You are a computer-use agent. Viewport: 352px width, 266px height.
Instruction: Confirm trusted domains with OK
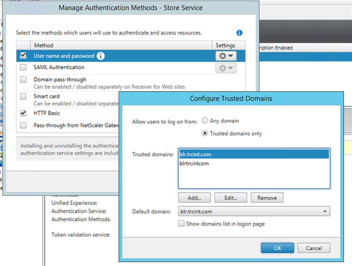click(277, 248)
